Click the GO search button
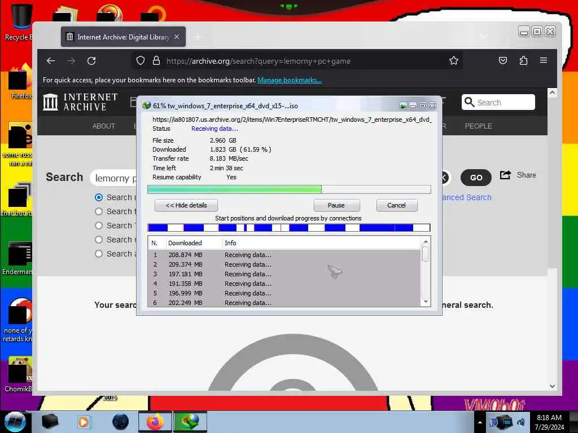Image resolution: width=578 pixels, height=433 pixels. (476, 178)
